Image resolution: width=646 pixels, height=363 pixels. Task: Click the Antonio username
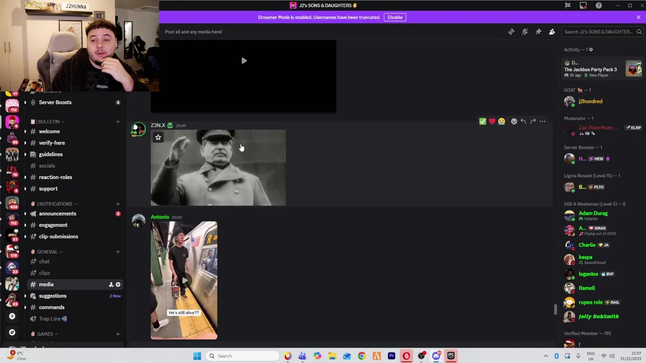[x=159, y=217]
